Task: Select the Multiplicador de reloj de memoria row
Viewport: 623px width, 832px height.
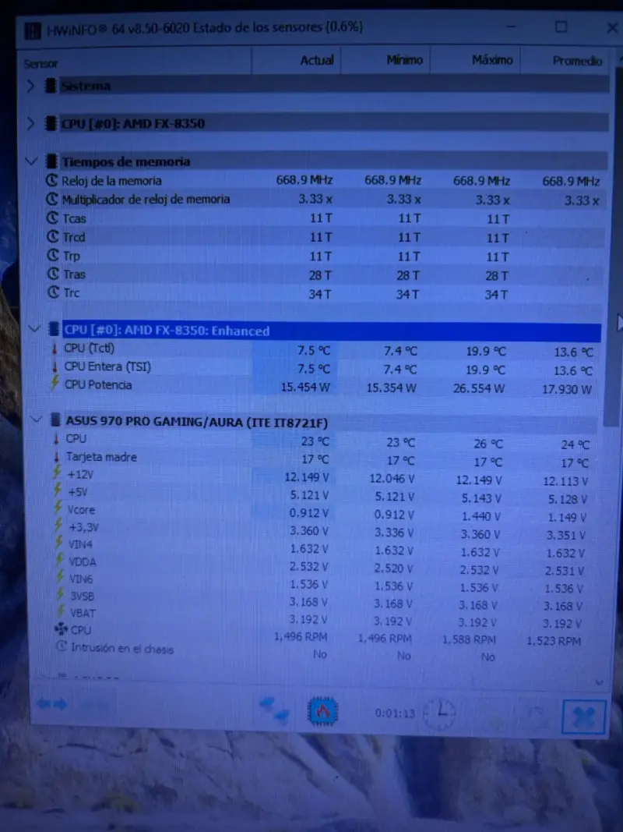Action: pyautogui.click(x=326, y=200)
